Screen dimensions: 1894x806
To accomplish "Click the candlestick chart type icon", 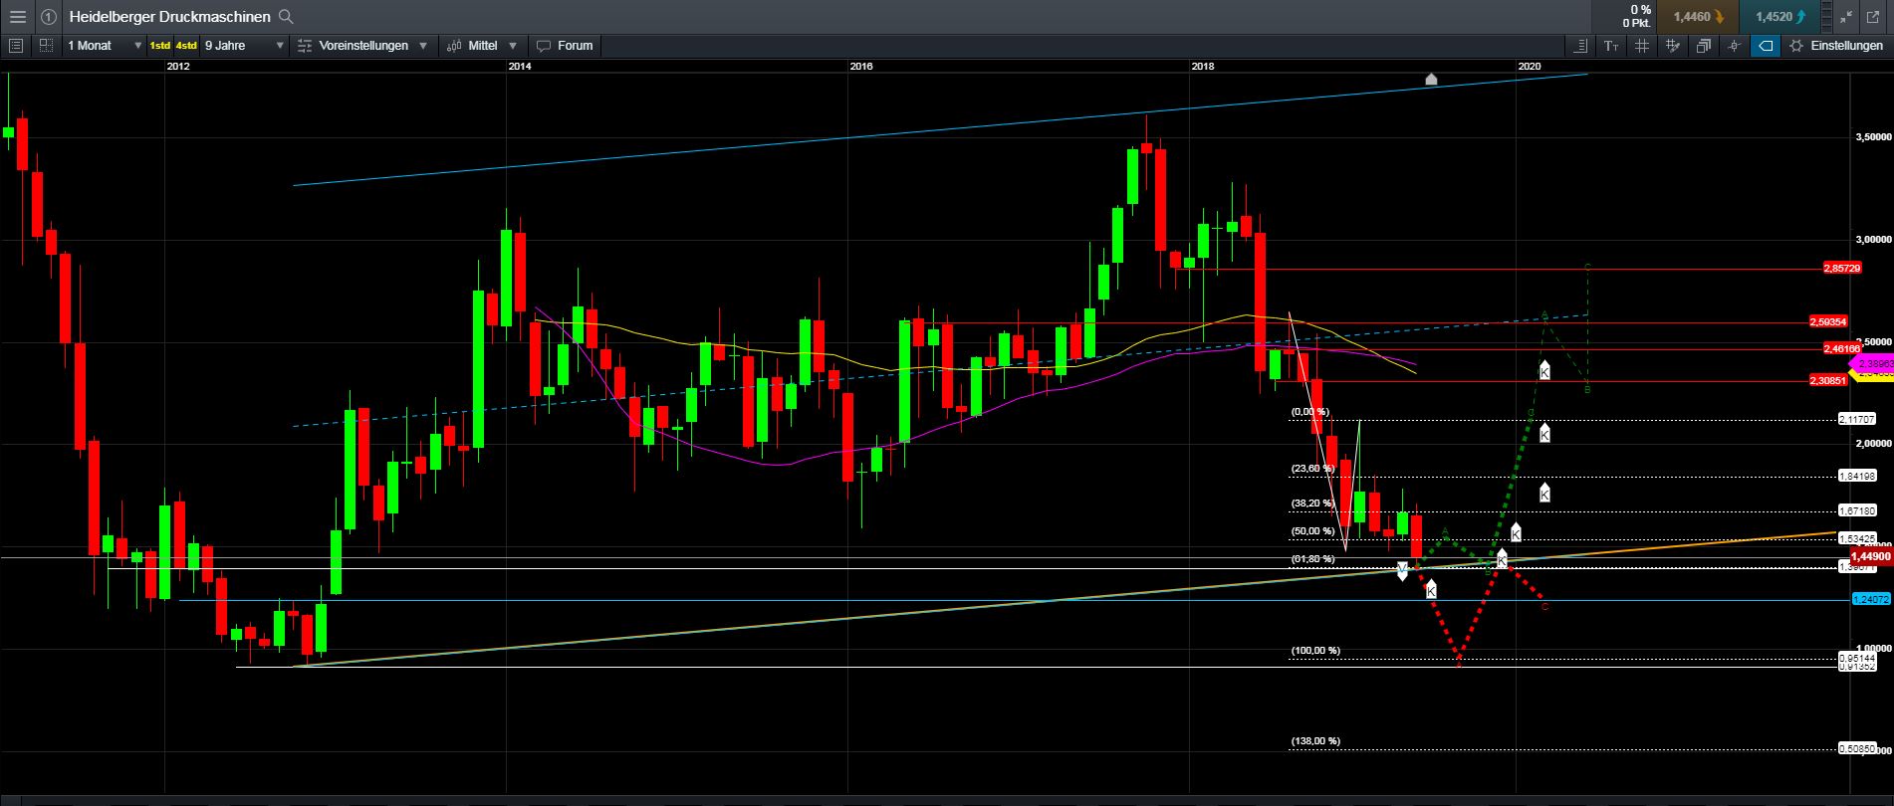I will click(454, 46).
